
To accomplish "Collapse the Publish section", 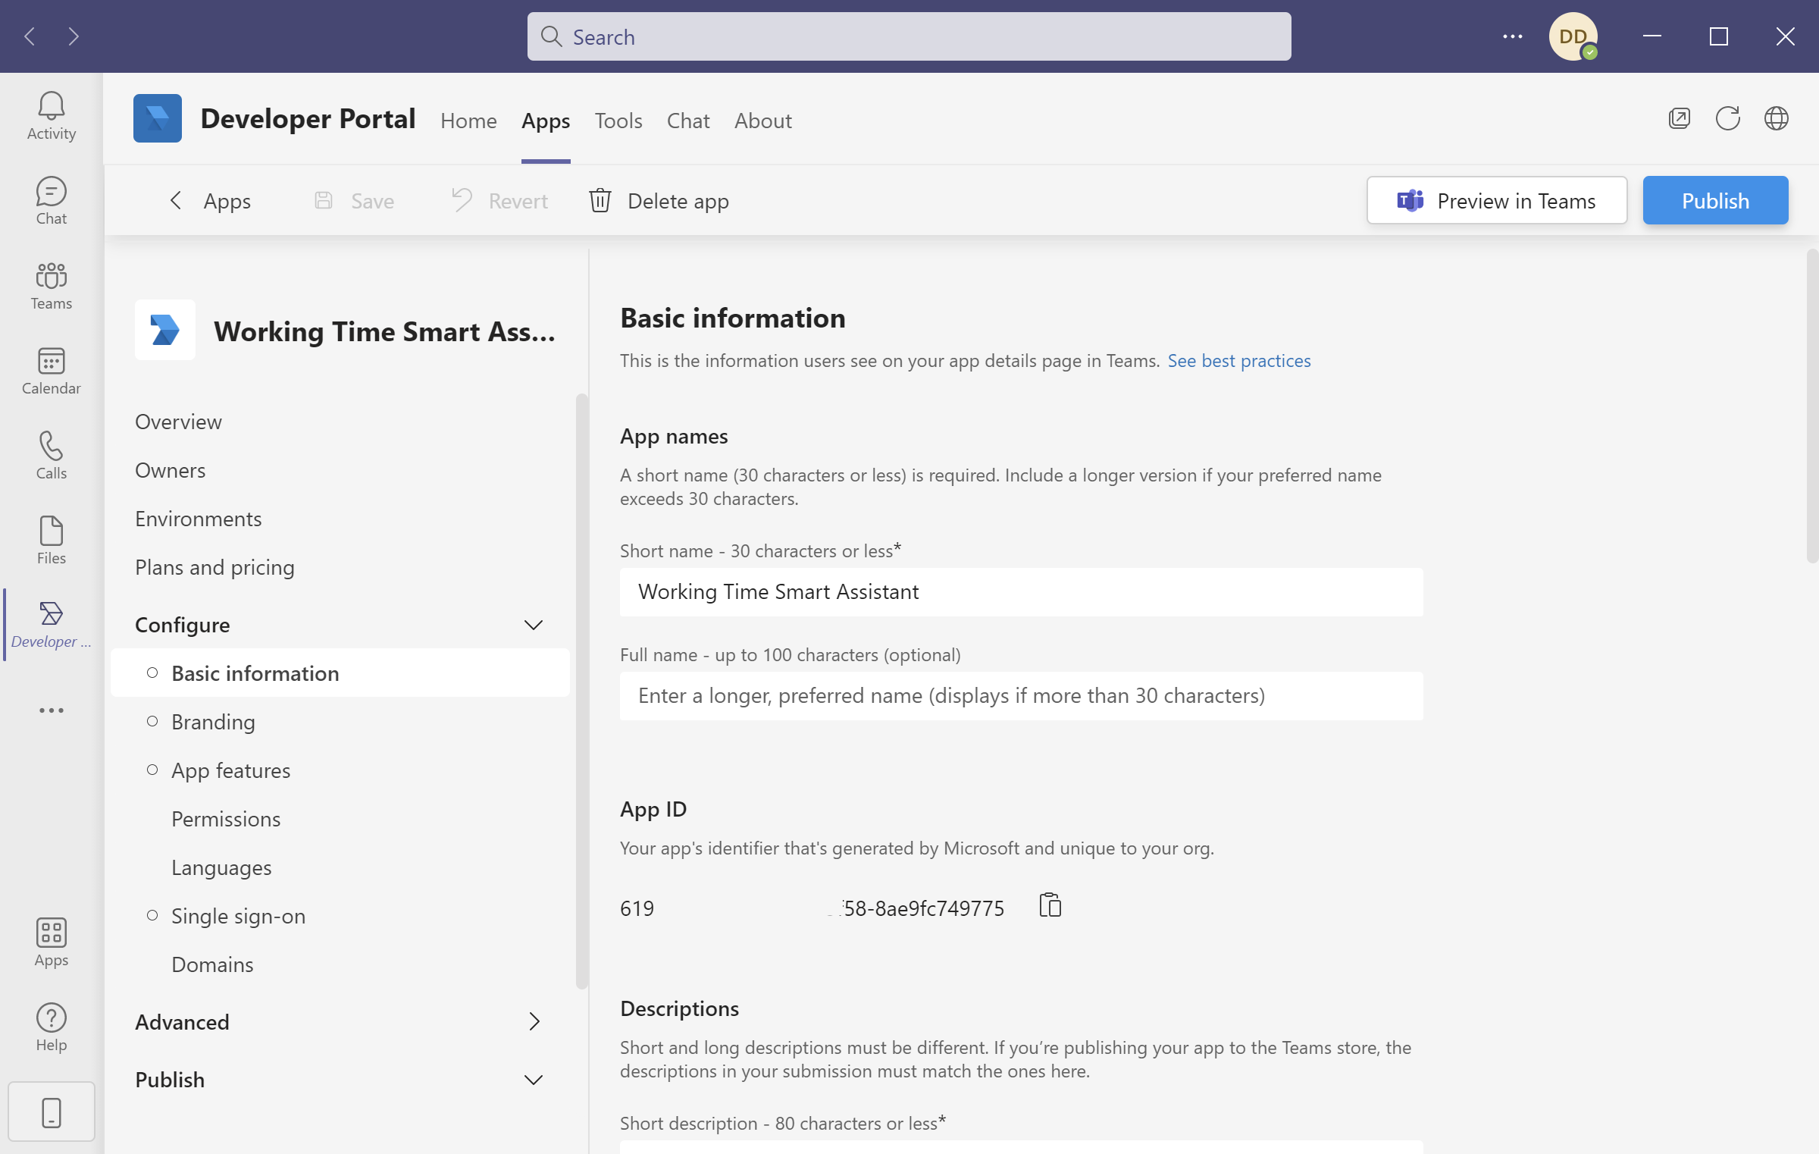I will pyautogui.click(x=531, y=1078).
